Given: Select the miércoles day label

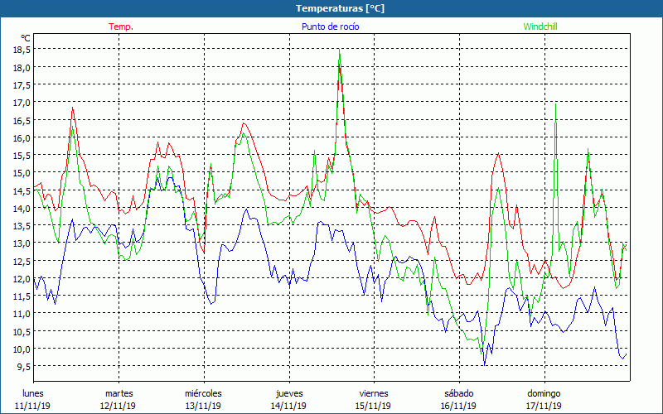Looking at the screenshot, I should coord(203,393).
